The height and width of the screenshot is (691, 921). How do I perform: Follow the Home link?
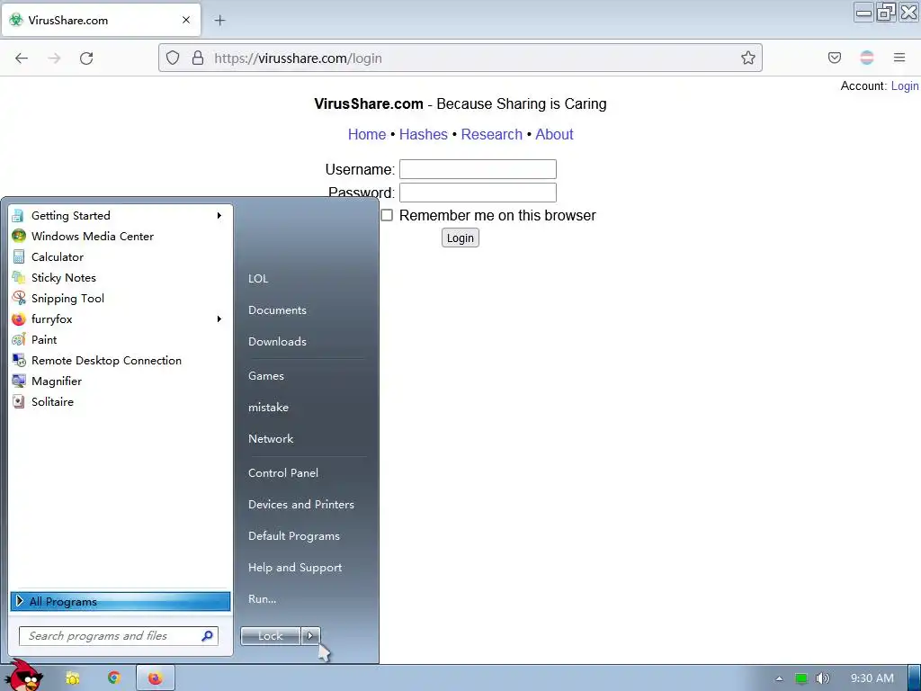(367, 135)
